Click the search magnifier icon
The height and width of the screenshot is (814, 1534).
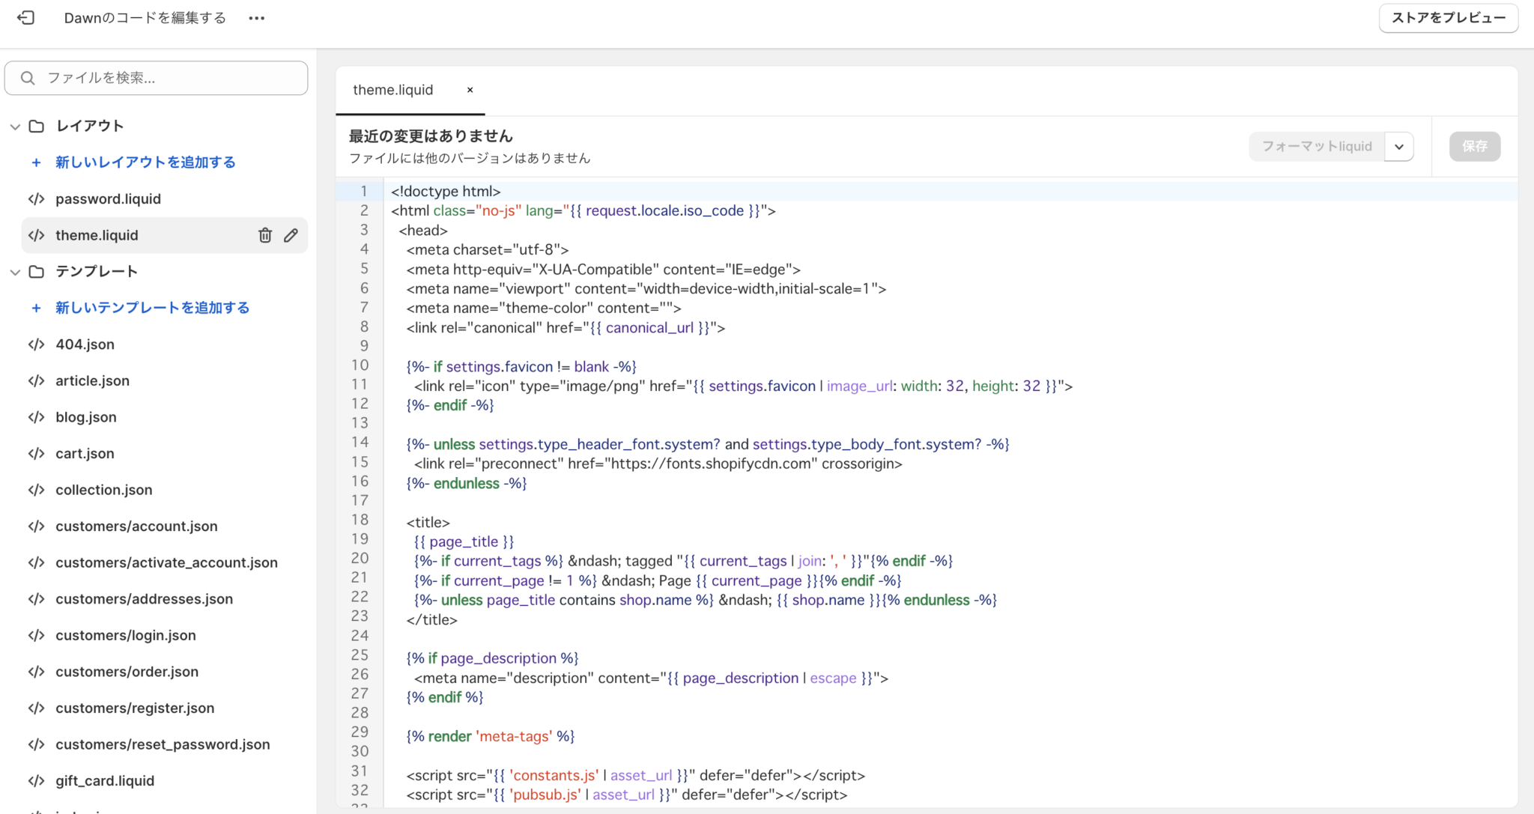pos(28,78)
